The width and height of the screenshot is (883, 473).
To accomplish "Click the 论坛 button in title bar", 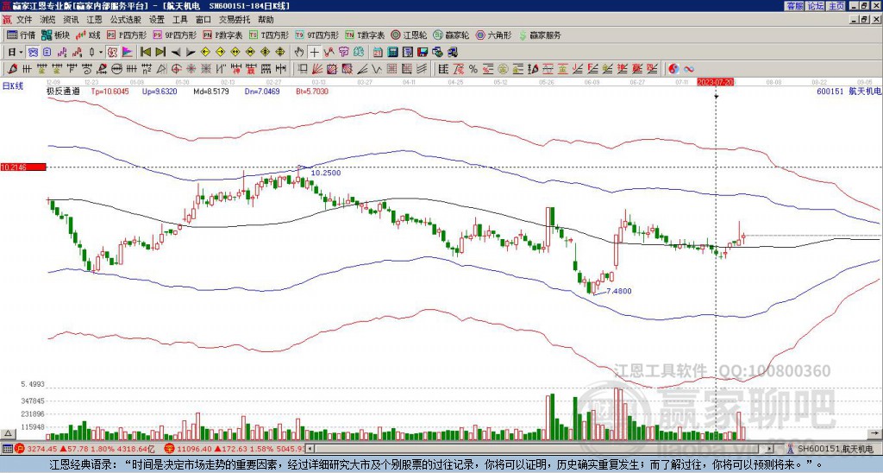I will tap(815, 6).
